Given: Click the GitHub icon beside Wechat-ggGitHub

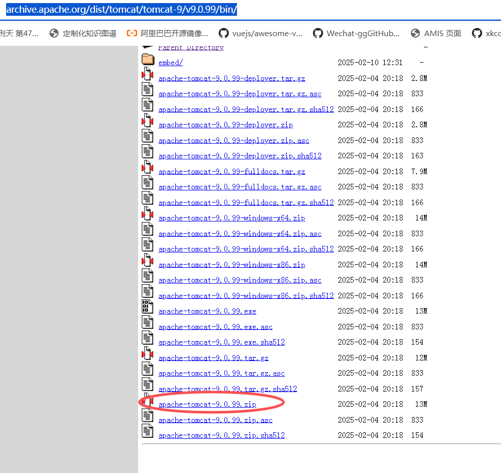Looking at the screenshot, I should (318, 33).
